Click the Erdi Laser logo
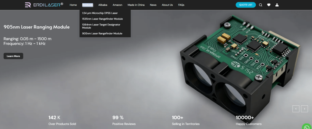This screenshot has width=312, height=129. (44, 5)
